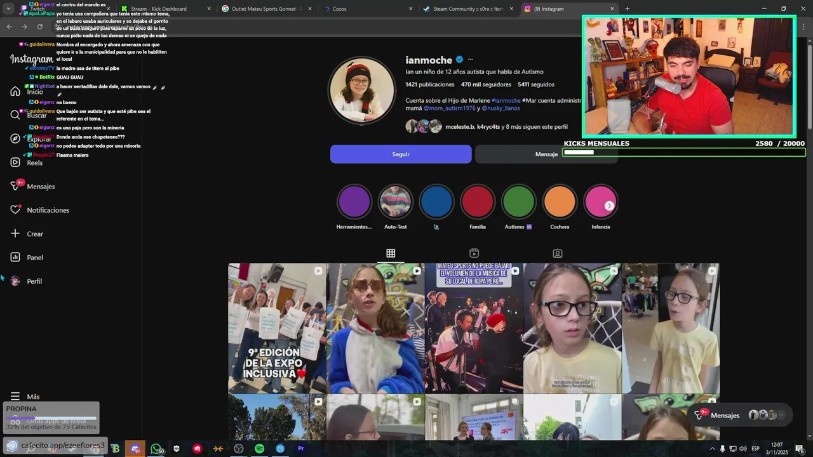Close the Instagram browser tab
The height and width of the screenshot is (457, 813).
tap(612, 9)
